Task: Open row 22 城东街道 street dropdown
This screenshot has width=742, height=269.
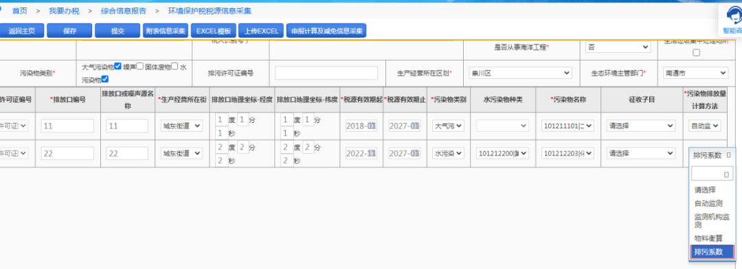Action: 181,153
